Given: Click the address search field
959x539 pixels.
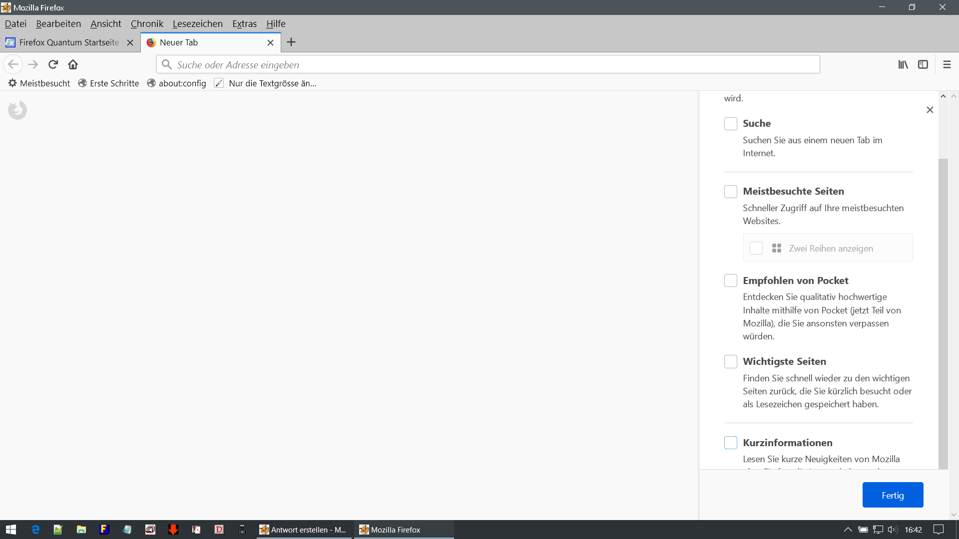Looking at the screenshot, I should pyautogui.click(x=487, y=65).
